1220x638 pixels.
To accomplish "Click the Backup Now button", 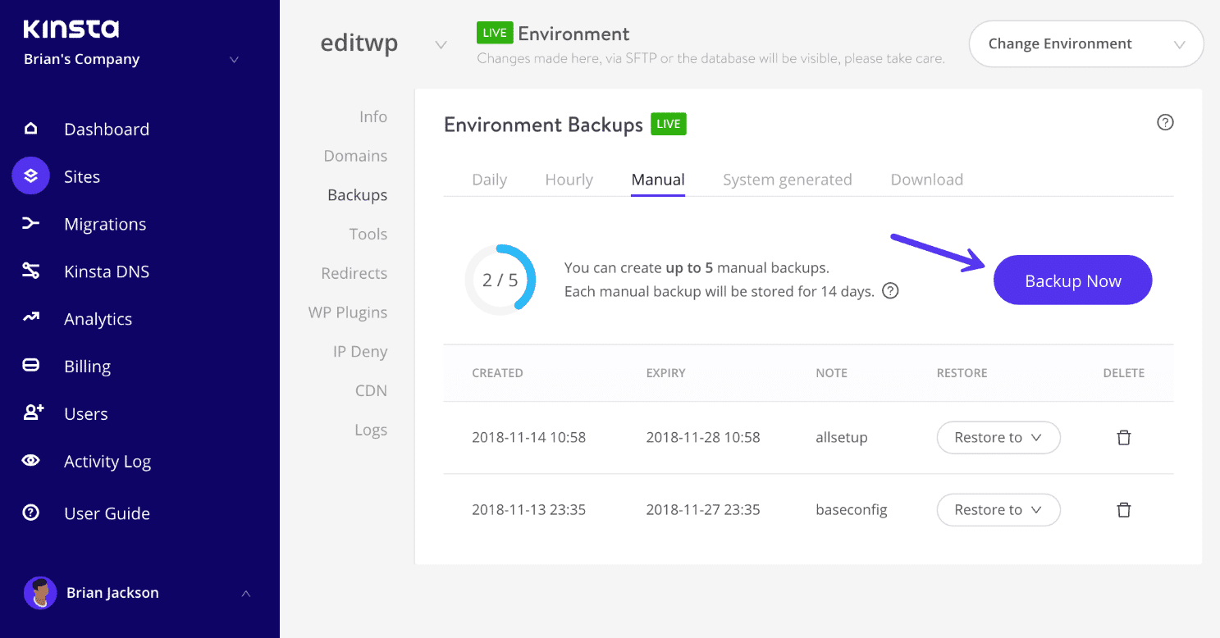I will (x=1071, y=280).
